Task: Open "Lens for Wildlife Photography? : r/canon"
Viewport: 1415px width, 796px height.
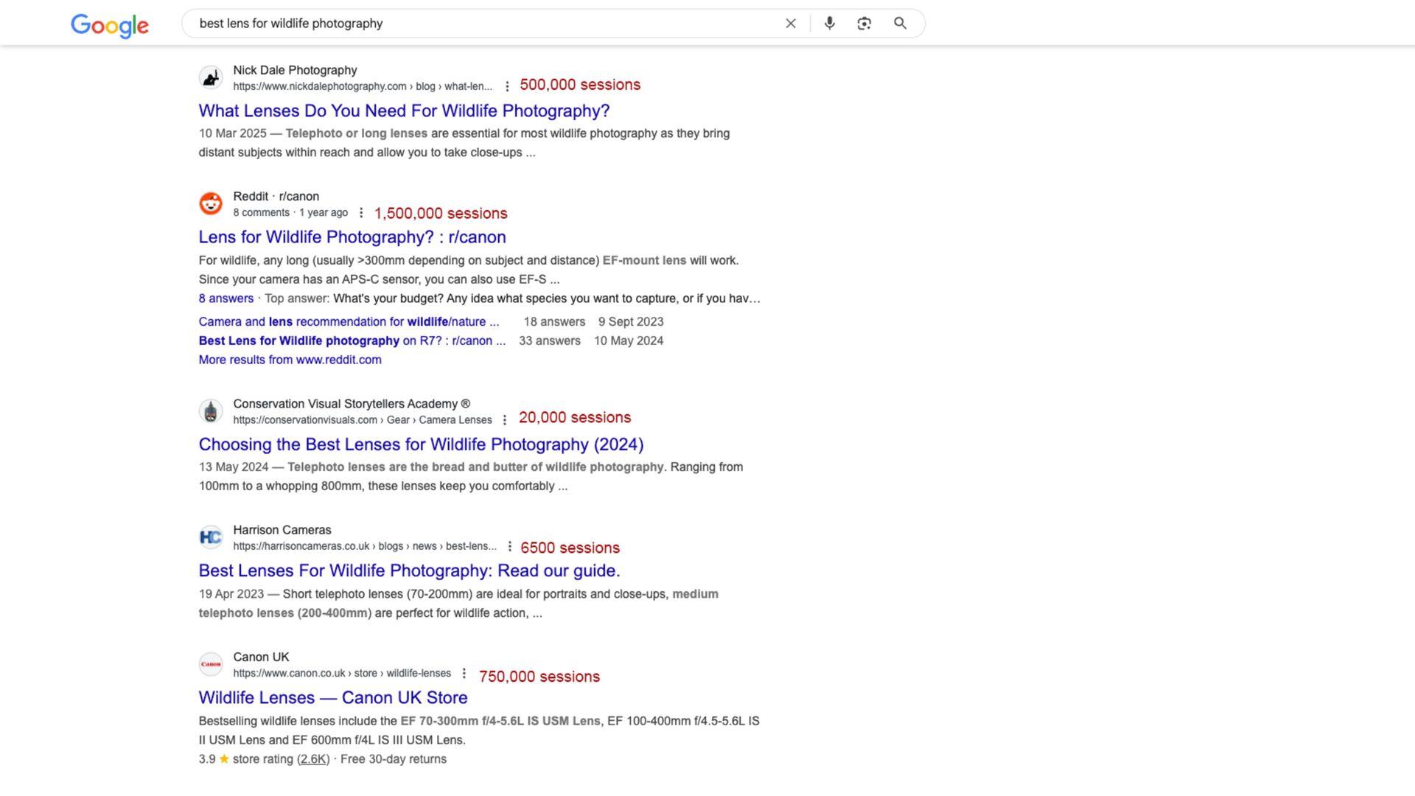Action: [352, 237]
